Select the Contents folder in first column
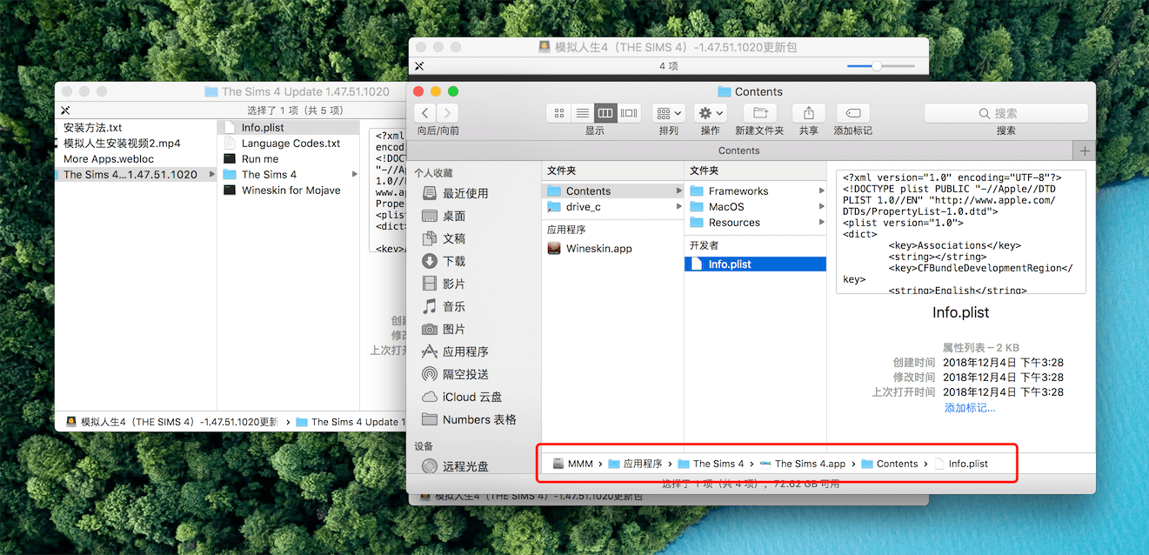The height and width of the screenshot is (555, 1149). [613, 191]
